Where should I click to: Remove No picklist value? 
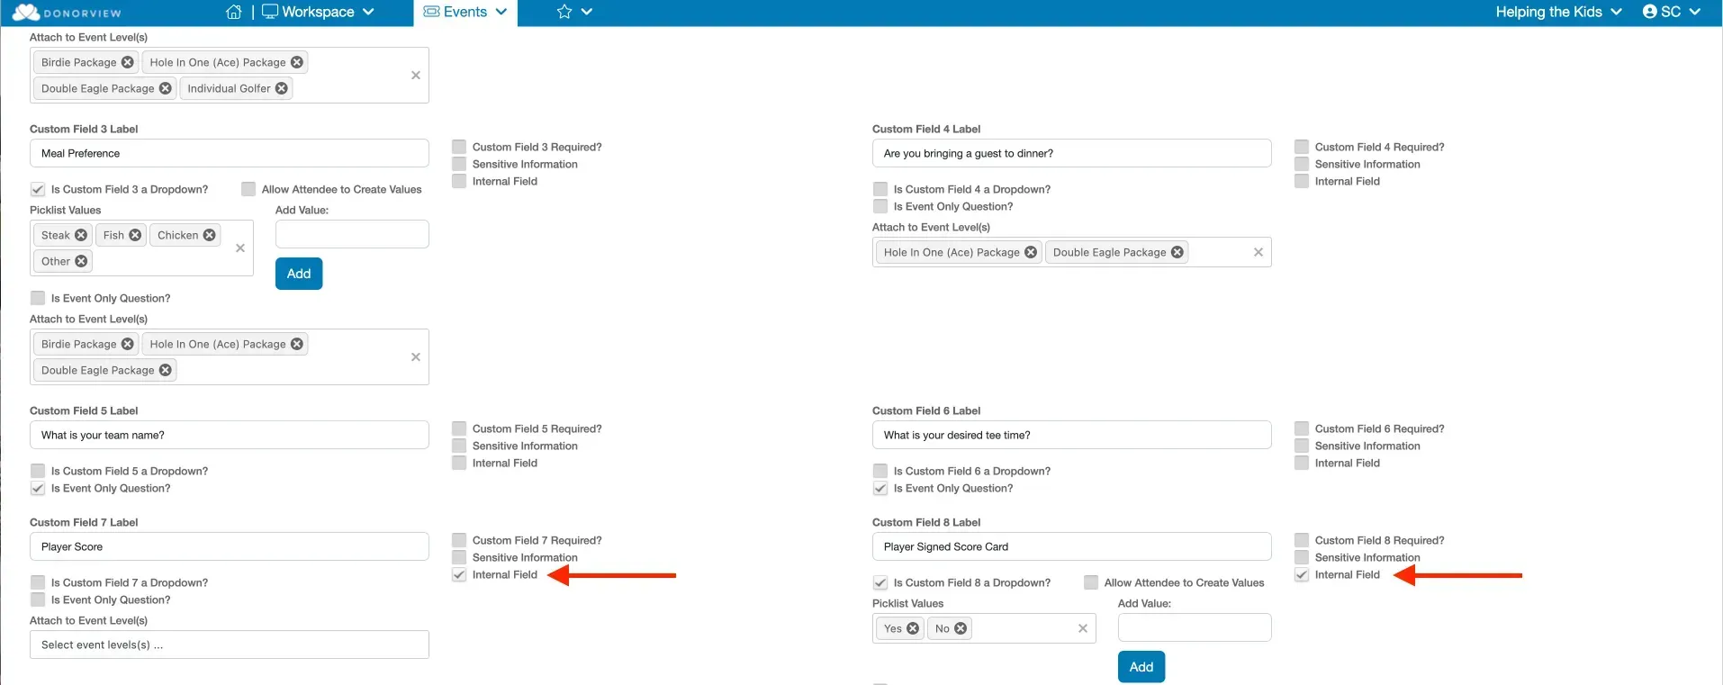tap(961, 628)
